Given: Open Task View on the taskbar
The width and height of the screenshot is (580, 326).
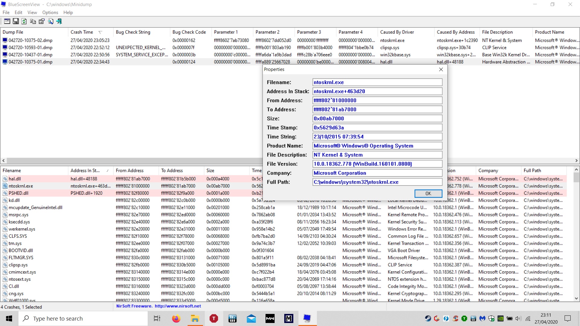Looking at the screenshot, I should click(x=157, y=318).
